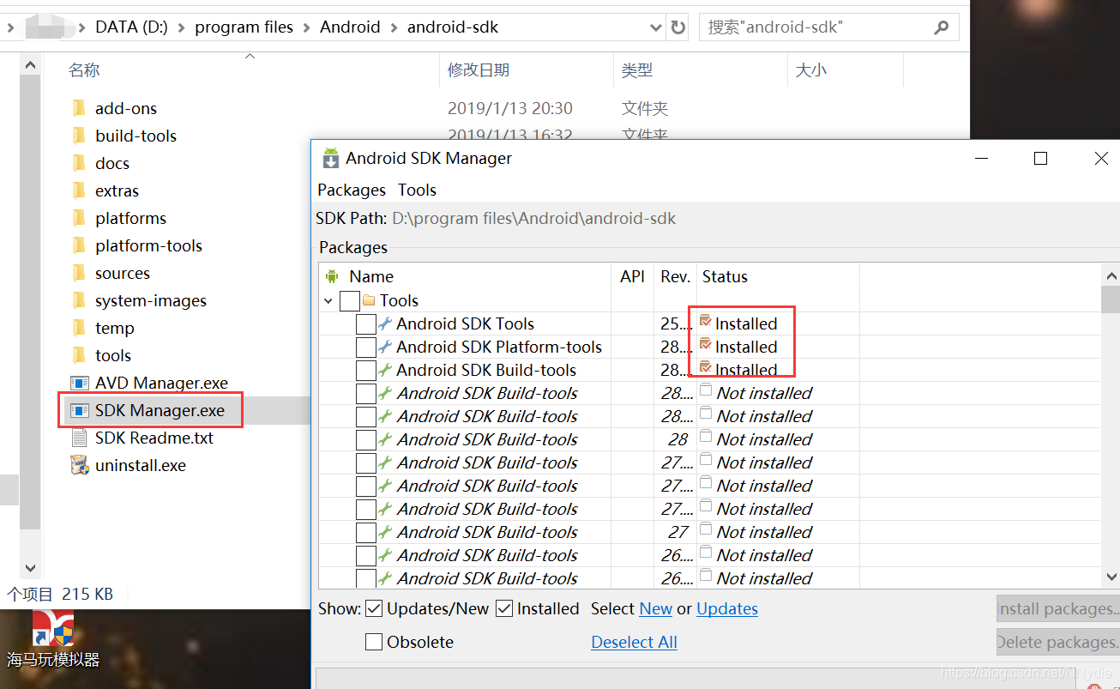Open the Tools menu in SDK Manager
This screenshot has height=689, width=1120.
(417, 190)
